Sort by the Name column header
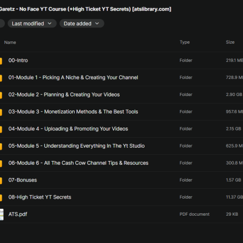 point(10,43)
